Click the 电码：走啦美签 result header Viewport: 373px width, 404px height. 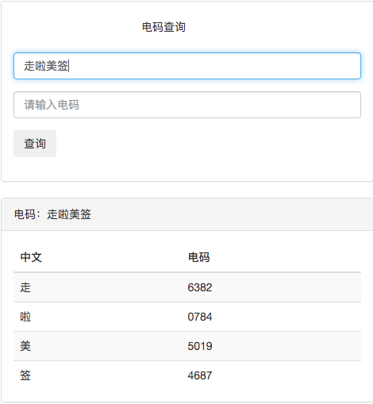pyautogui.click(x=52, y=214)
